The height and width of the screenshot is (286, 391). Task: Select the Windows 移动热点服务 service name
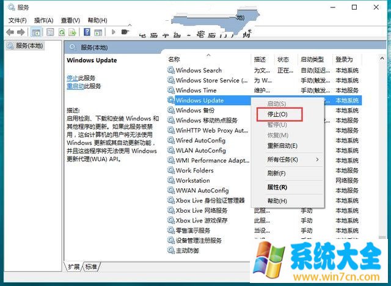(206, 120)
